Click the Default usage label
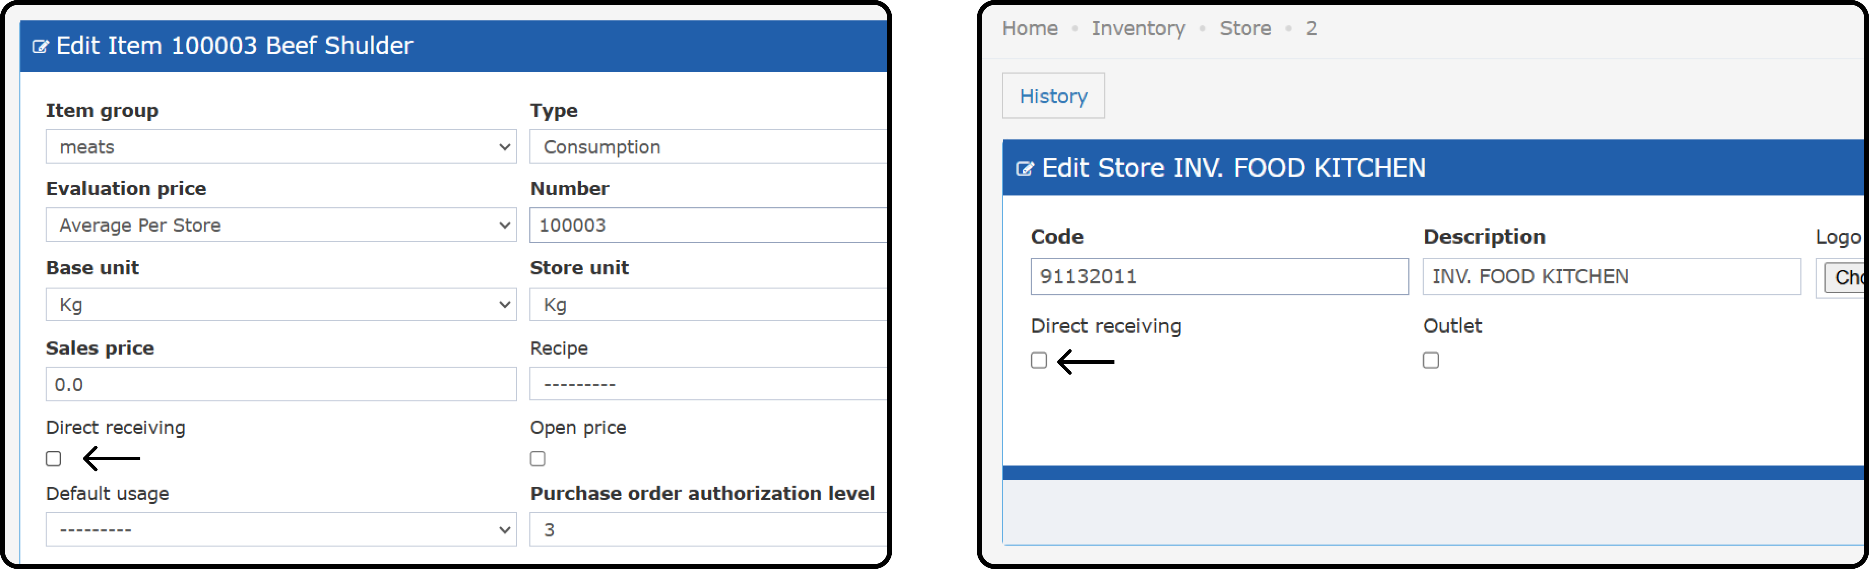This screenshot has width=1869, height=569. click(x=107, y=494)
